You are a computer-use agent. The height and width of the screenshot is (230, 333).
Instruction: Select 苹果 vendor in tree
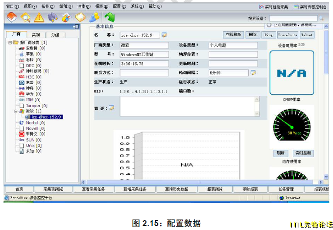(x=30, y=54)
